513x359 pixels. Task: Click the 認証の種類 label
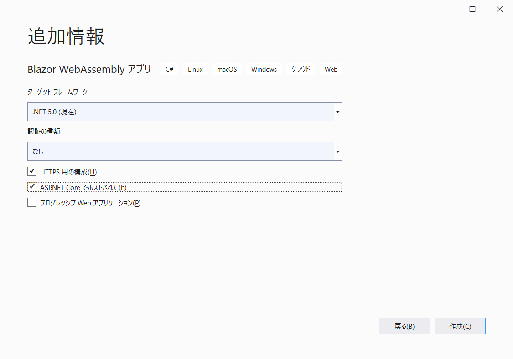point(44,132)
